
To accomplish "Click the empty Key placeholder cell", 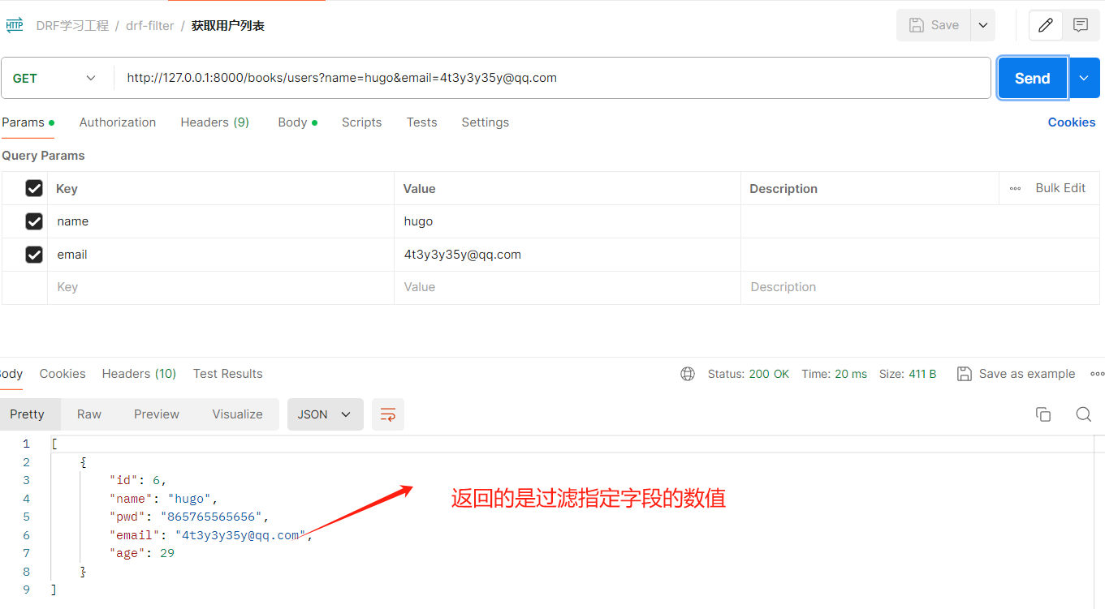I will (x=221, y=287).
